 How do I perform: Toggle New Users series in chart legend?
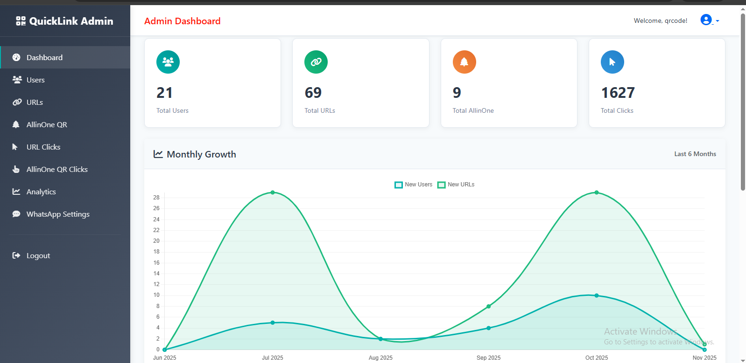(x=414, y=185)
